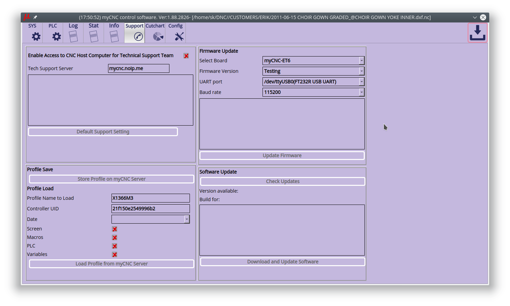Open the Info document icon tab
This screenshot has width=510, height=306.
coord(114,36)
